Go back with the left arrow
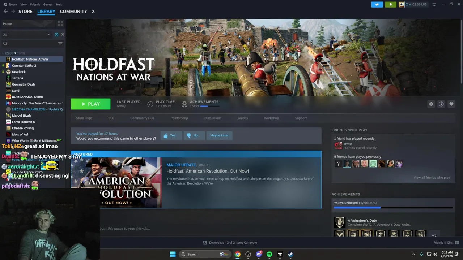Image resolution: width=463 pixels, height=260 pixels. point(5,12)
